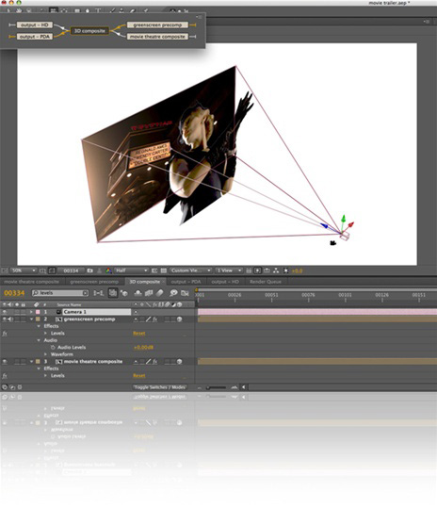This screenshot has height=508, width=437.
Task: Open greenscreen precomp node in flowchart
Action: point(157,25)
